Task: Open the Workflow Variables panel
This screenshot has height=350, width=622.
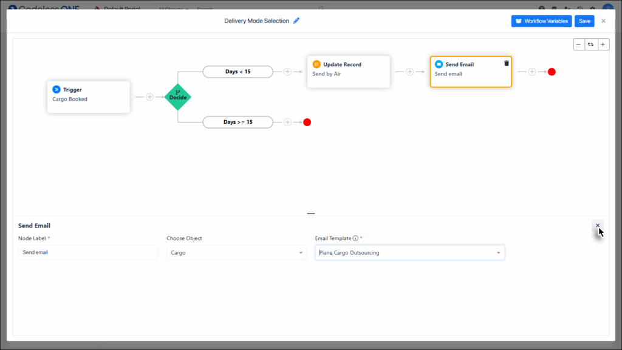Action: coord(541,21)
